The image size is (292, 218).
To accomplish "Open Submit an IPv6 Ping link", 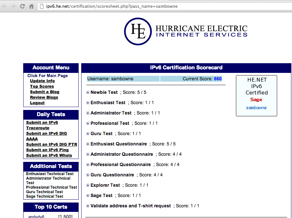I will pyautogui.click(x=47, y=150).
